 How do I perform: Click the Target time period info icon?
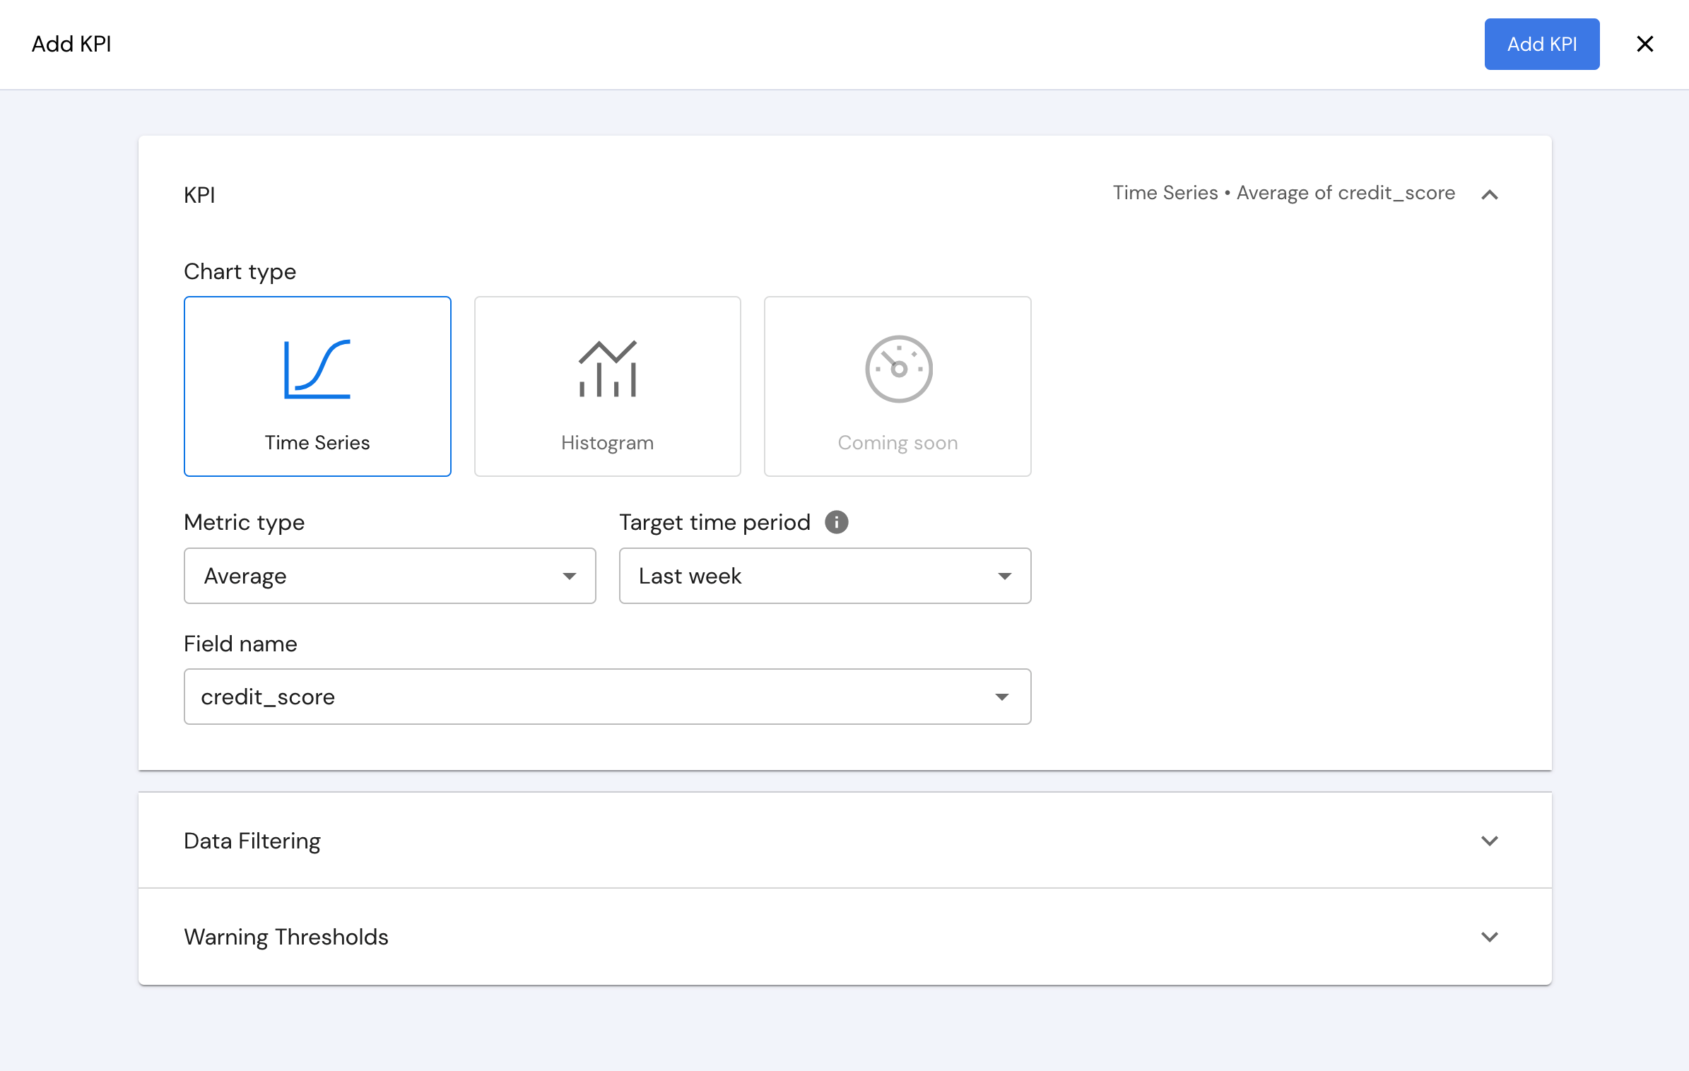[836, 522]
